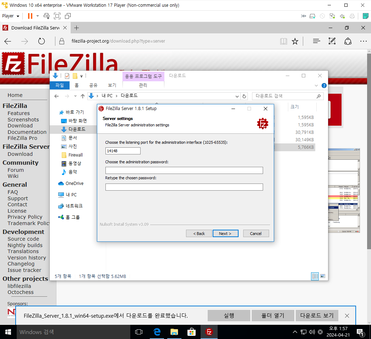Click 다운로드 보기 in the download bar
The height and width of the screenshot is (339, 371).
pos(317,316)
